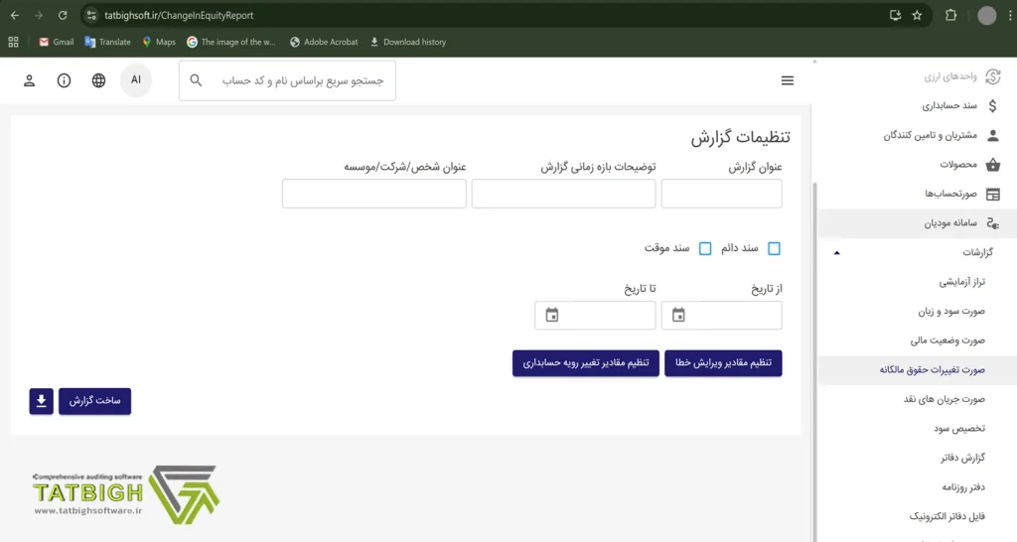Click the Gmail bookmark in bookmarks bar
This screenshot has height=542, width=1017.
56,42
